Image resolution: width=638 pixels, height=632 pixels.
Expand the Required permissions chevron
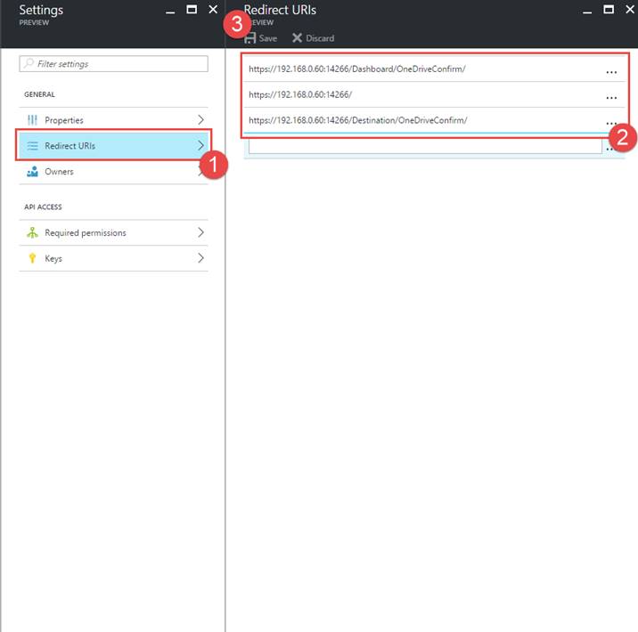coord(200,233)
